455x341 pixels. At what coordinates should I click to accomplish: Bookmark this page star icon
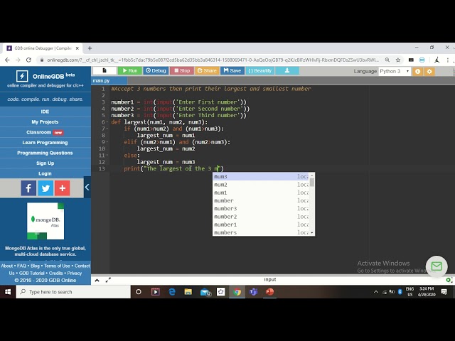click(398, 60)
